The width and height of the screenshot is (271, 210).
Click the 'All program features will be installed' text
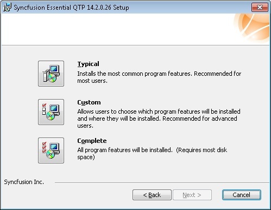tap(125, 150)
